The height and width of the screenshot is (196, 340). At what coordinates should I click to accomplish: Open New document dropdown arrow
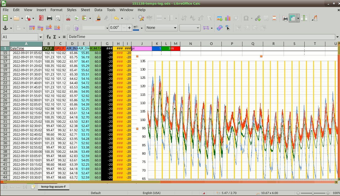coord(11,18)
